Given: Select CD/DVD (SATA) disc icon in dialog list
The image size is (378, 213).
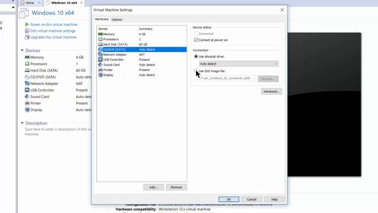Looking at the screenshot, I should tap(100, 49).
